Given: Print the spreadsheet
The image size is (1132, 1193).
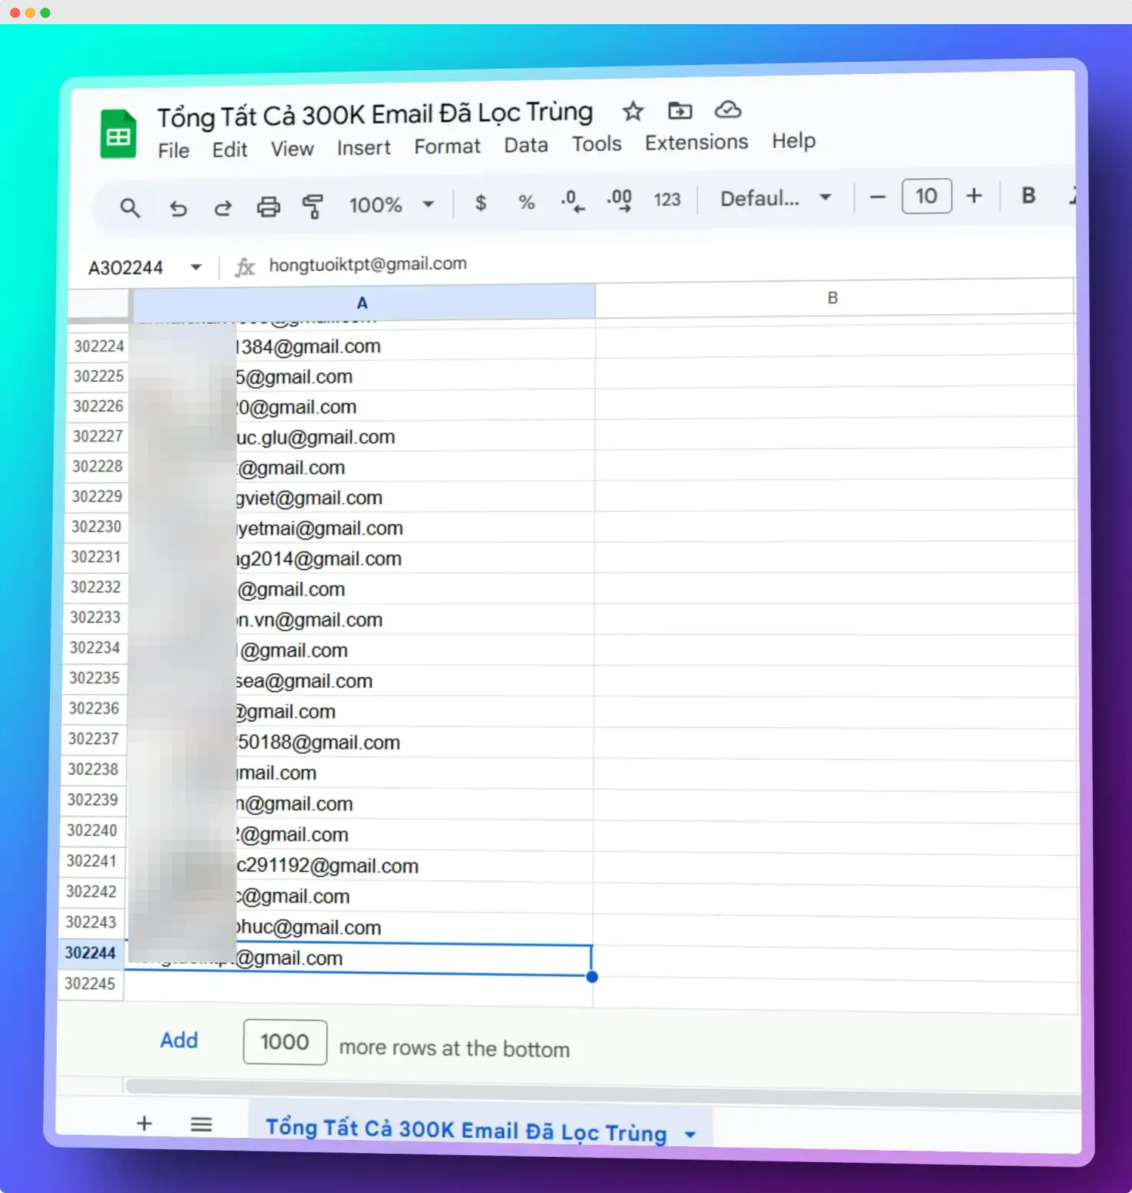Looking at the screenshot, I should [268, 207].
